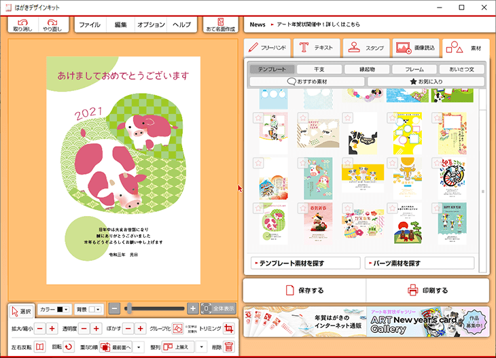Select the フリーハンド freehand pencil tool

(x=253, y=48)
